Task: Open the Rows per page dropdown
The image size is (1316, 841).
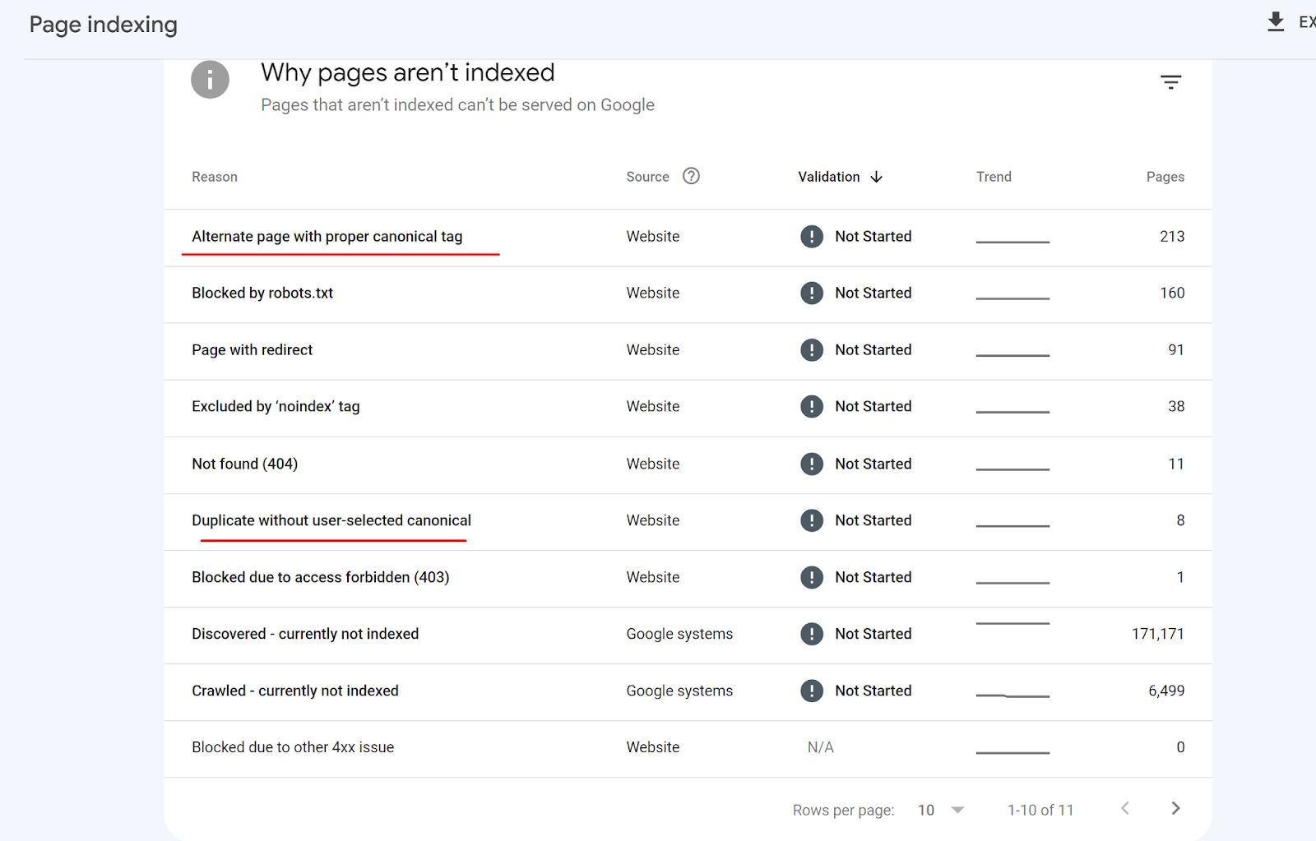Action: [x=941, y=810]
